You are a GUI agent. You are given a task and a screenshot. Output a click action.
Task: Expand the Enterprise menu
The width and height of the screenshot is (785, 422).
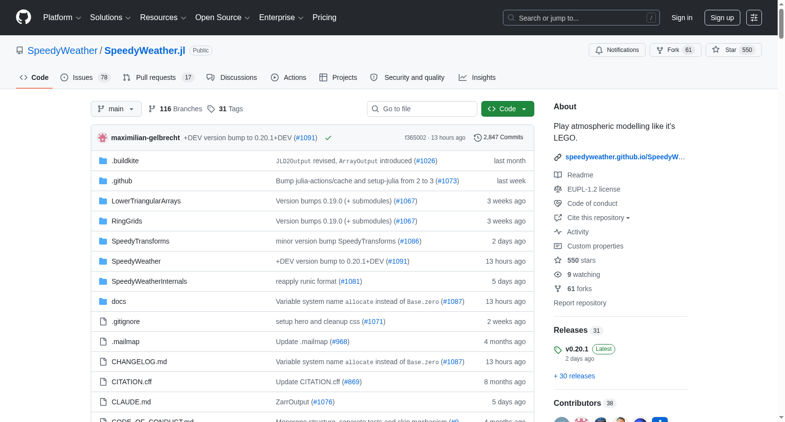(x=281, y=18)
